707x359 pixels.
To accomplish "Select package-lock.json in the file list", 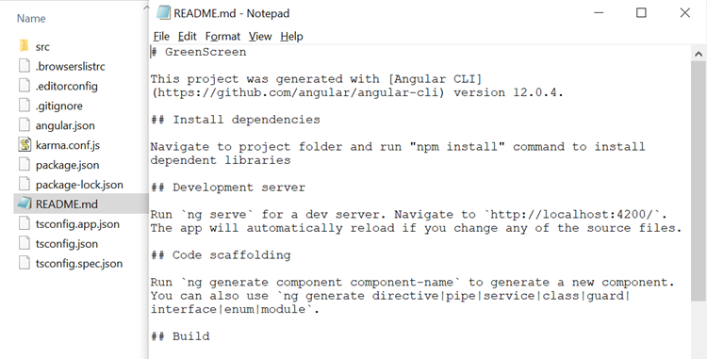I will click(x=79, y=185).
